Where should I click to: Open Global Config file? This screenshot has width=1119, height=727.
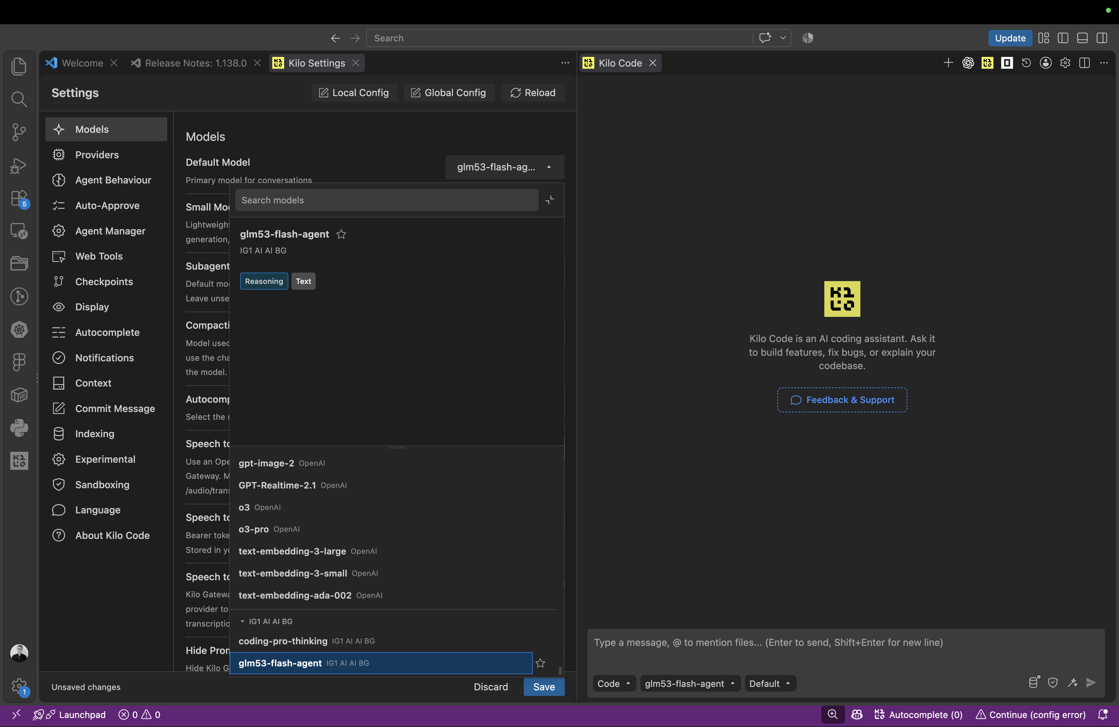click(x=449, y=93)
